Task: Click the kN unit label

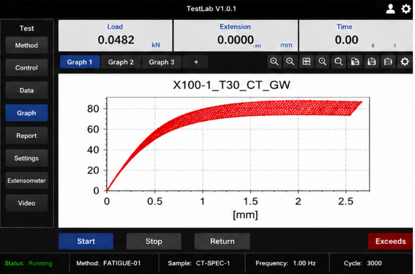Action: click(x=156, y=45)
